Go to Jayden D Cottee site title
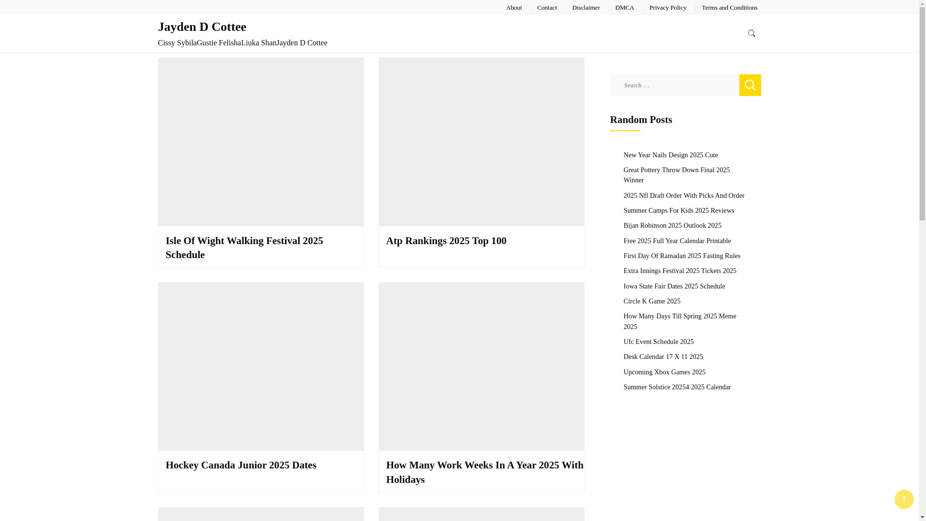This screenshot has height=521, width=926. click(x=202, y=27)
